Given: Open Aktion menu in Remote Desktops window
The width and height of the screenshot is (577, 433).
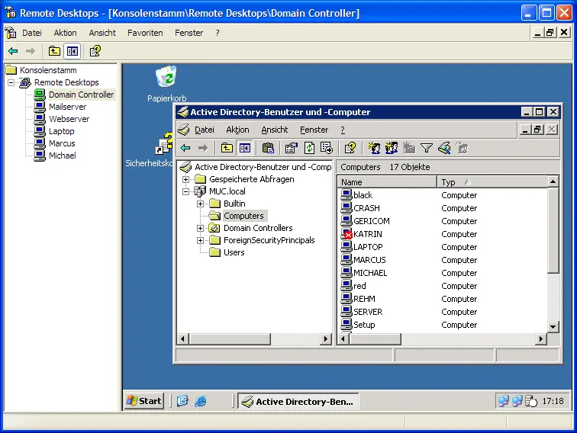Looking at the screenshot, I should point(65,33).
